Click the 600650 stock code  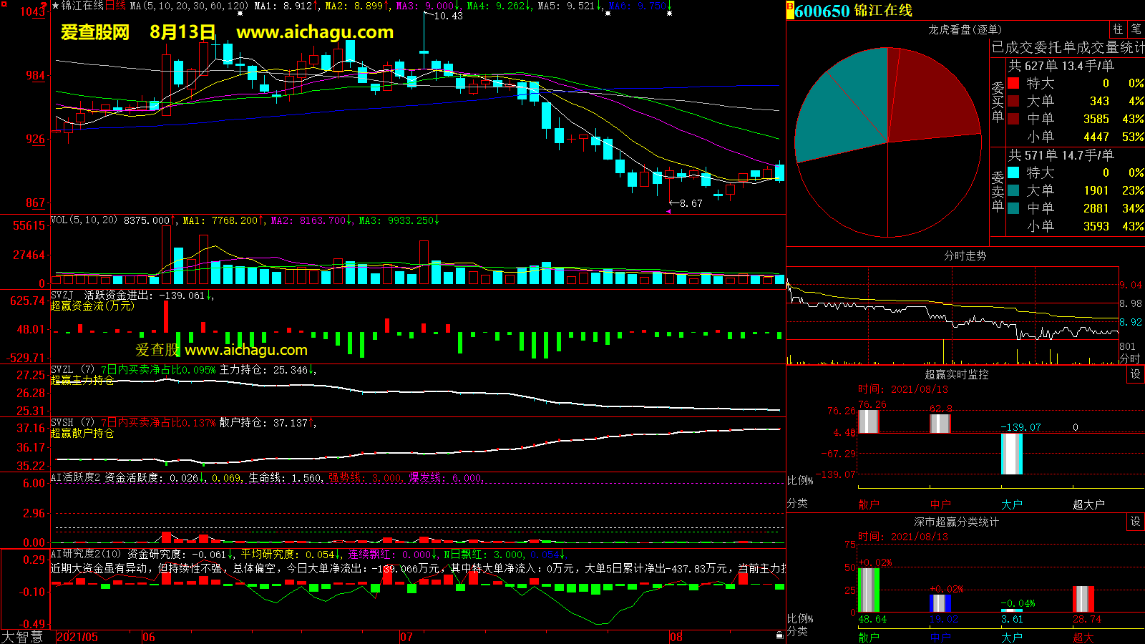point(822,11)
